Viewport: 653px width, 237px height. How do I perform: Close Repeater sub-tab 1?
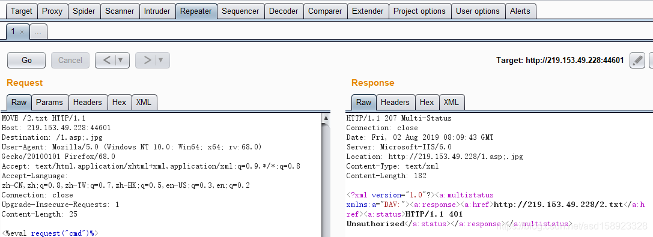point(22,32)
